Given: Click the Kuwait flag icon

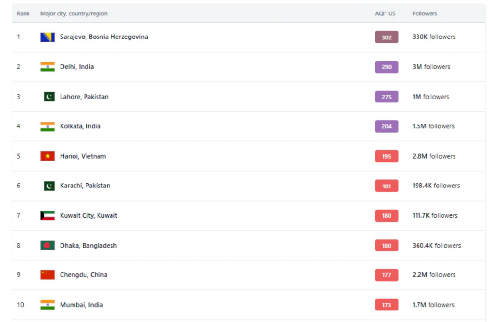Looking at the screenshot, I should [x=48, y=216].
